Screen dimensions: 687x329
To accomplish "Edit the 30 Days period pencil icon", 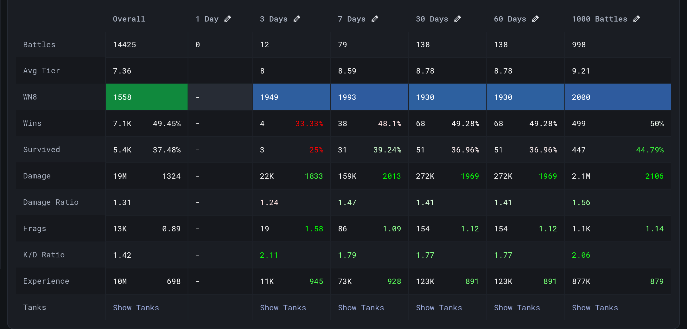I will click(458, 19).
